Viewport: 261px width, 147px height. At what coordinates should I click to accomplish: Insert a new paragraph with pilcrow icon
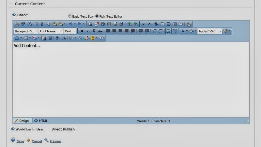click(x=156, y=24)
